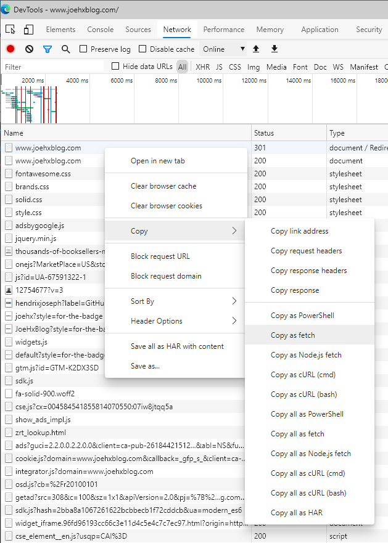
Task: Select the cse_element__en.js request row
Action: 194,536
